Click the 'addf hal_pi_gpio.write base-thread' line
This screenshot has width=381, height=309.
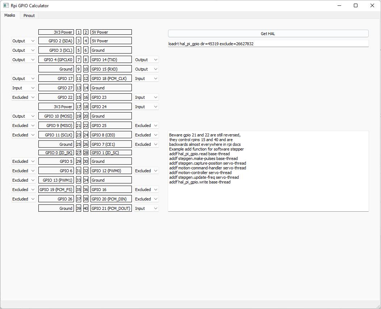200,182
